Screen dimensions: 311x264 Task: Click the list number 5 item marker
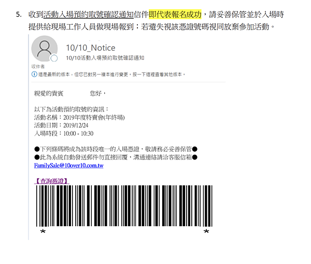[x=19, y=14]
